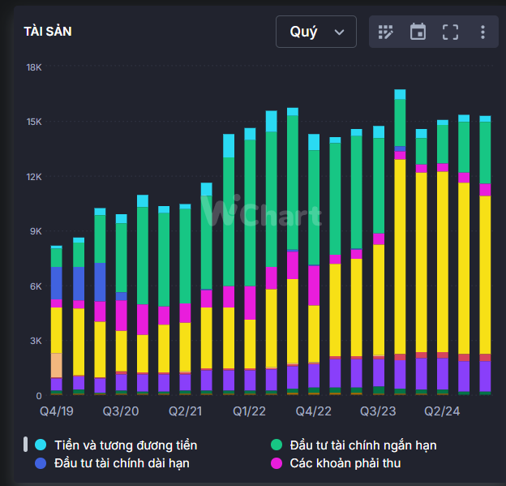Toggle the green Đầu tư tài chính ngắn hạn dot
Viewport: 506px width, 486px height.
pos(277,445)
